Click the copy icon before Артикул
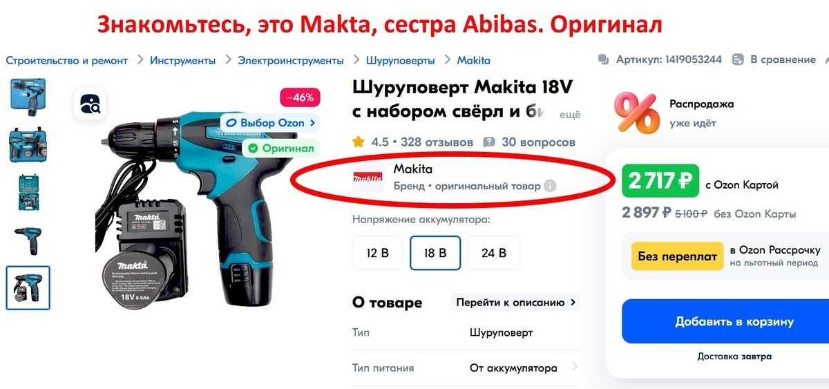829x389 pixels. [x=604, y=59]
